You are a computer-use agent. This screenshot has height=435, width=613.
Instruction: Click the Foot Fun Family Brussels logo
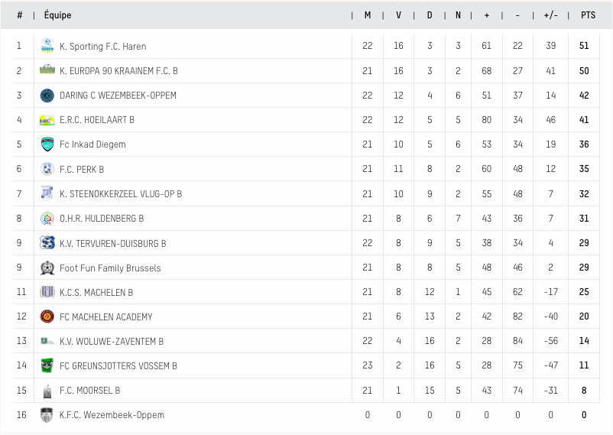47,268
